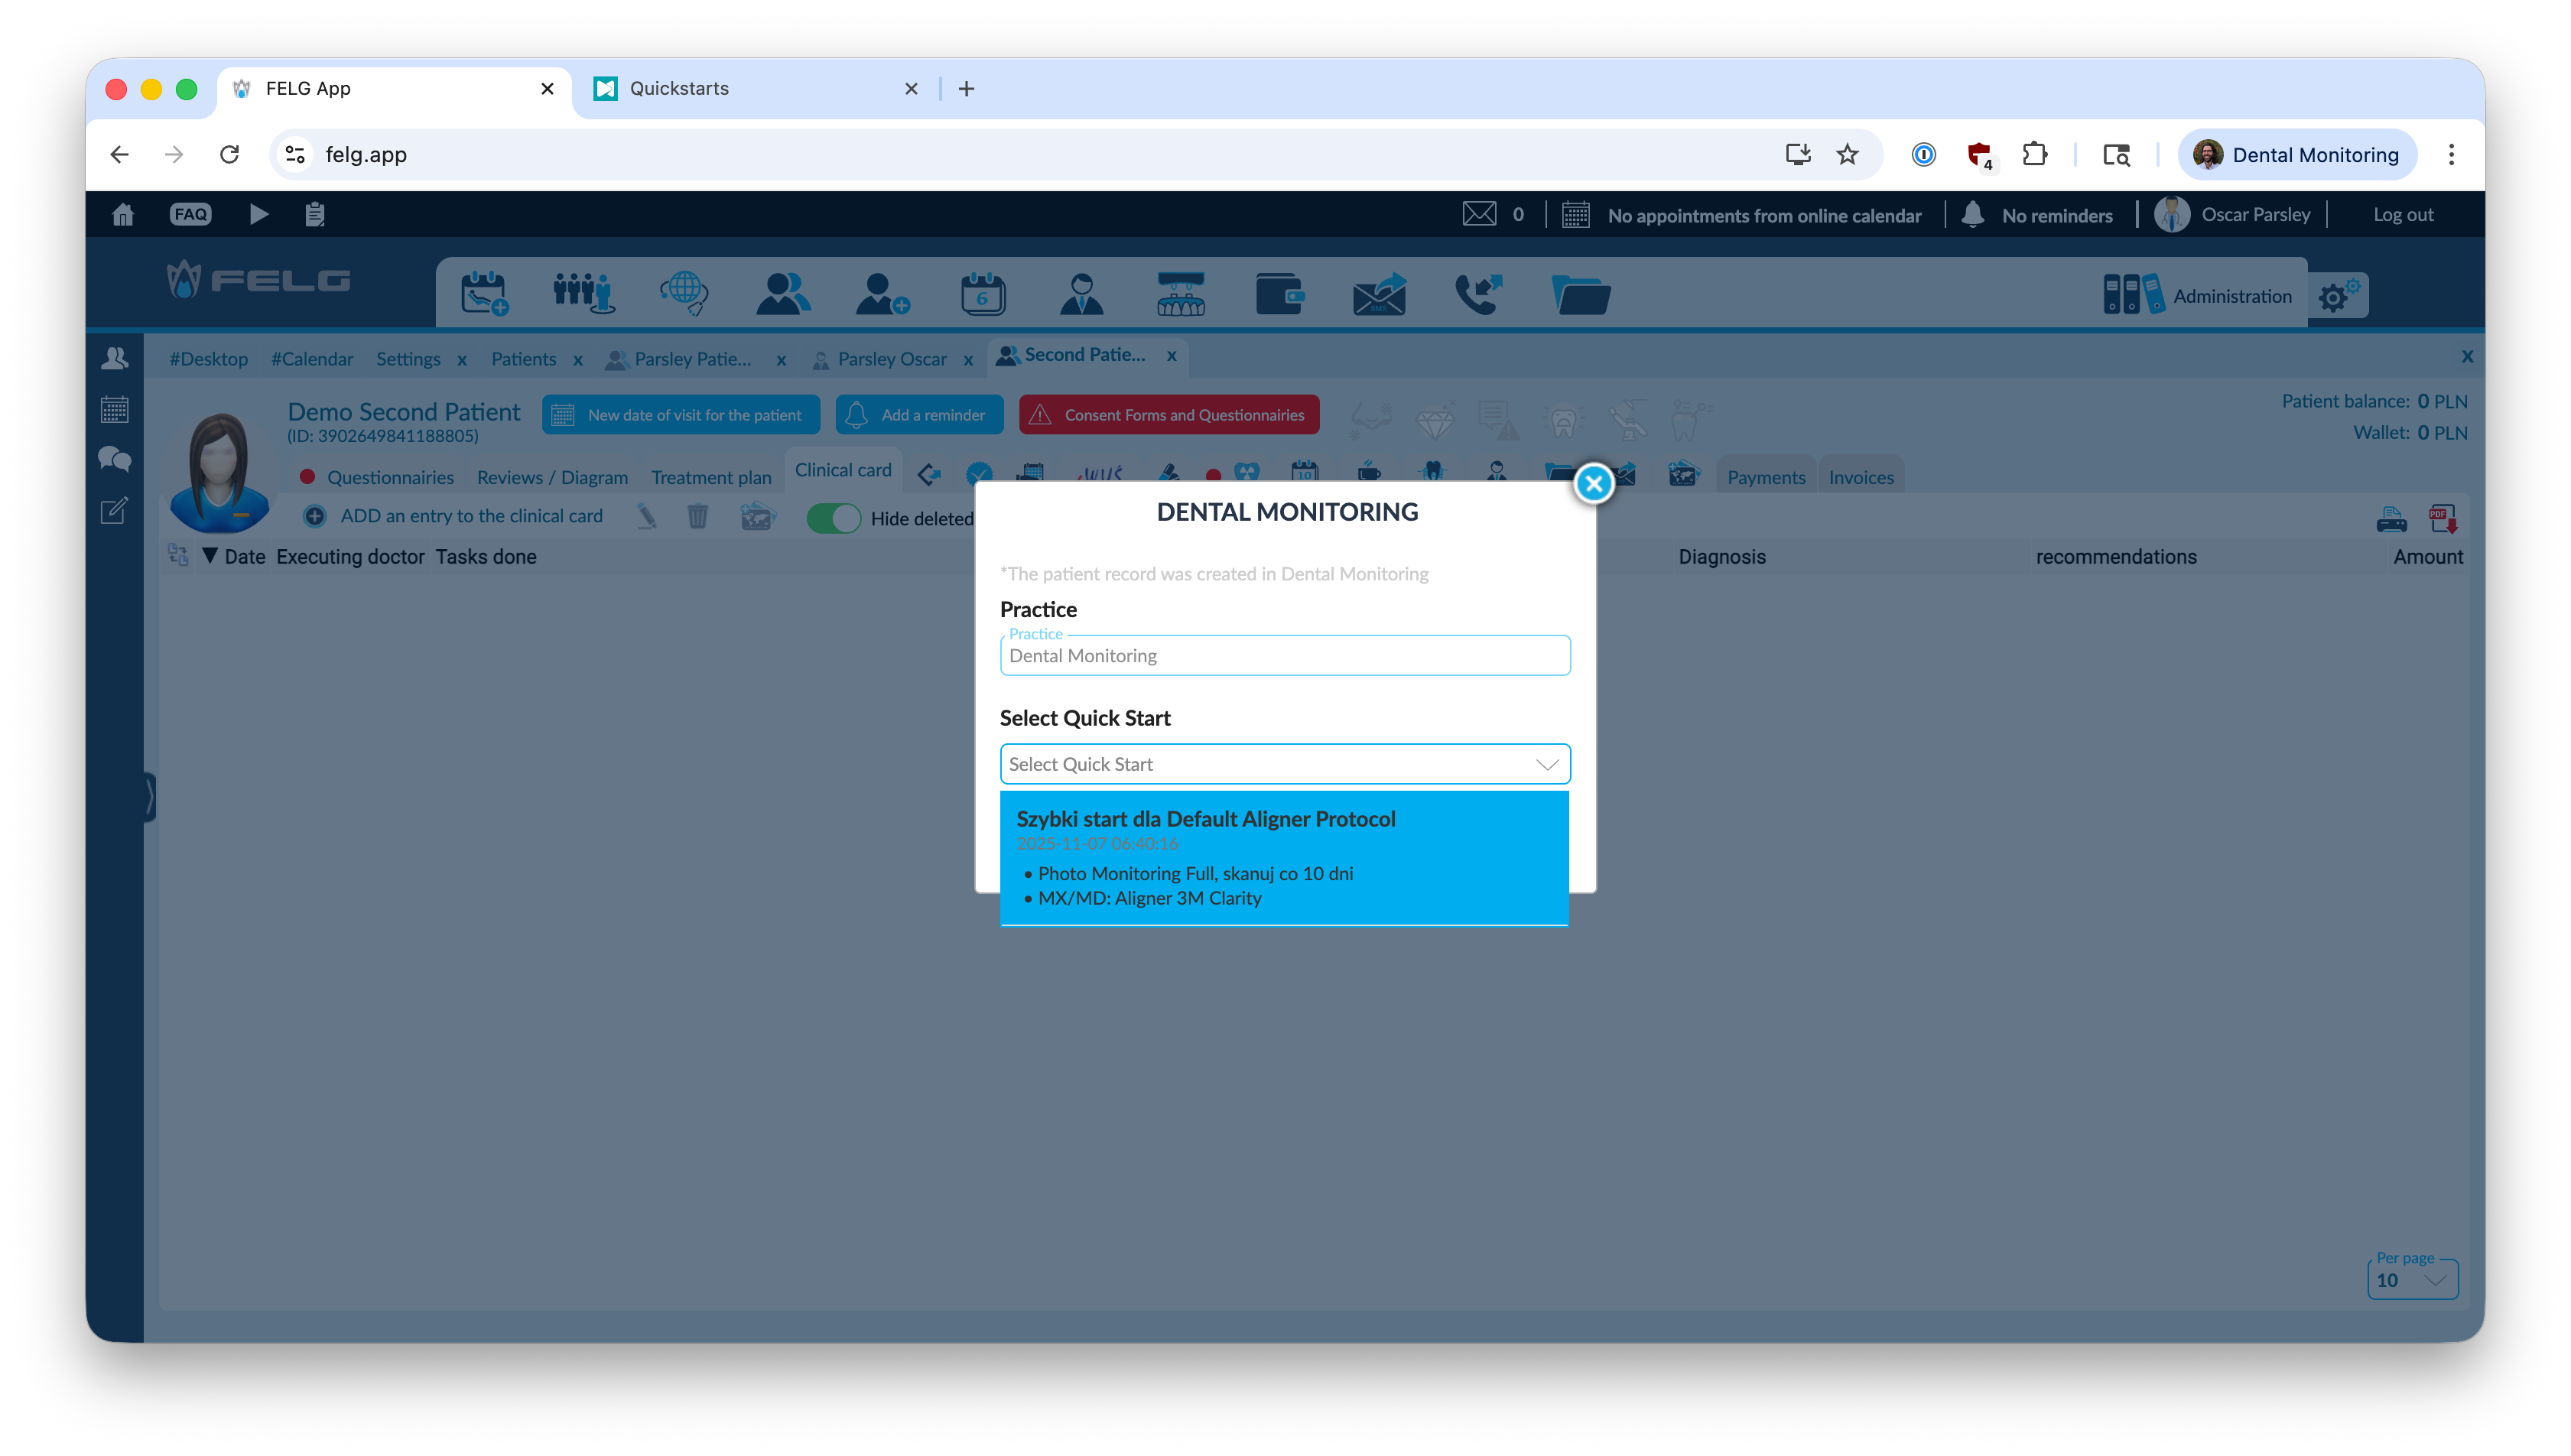Screen dimensions: 2571x1456
Task: Open the patients list icon
Action: pos(783,294)
